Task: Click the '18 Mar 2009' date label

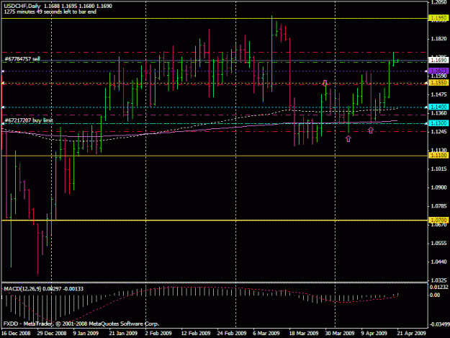Action: (304, 333)
